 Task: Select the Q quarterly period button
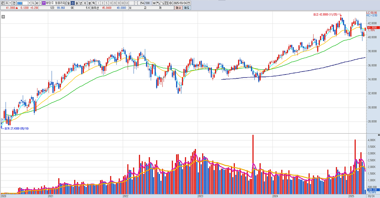coord(85,3)
